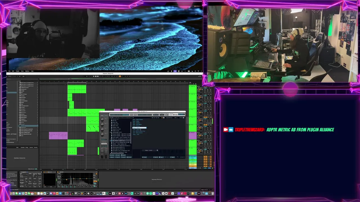Collapse the User Library folder in Spire
360x202 pixels.
[x=110, y=132]
